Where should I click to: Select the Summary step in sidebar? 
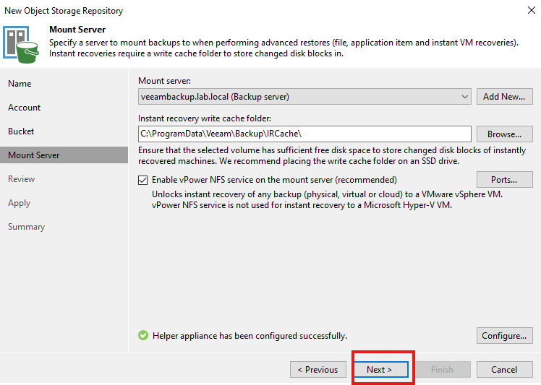(x=26, y=227)
